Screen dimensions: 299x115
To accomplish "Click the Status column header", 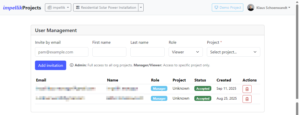I will pos(200,80).
